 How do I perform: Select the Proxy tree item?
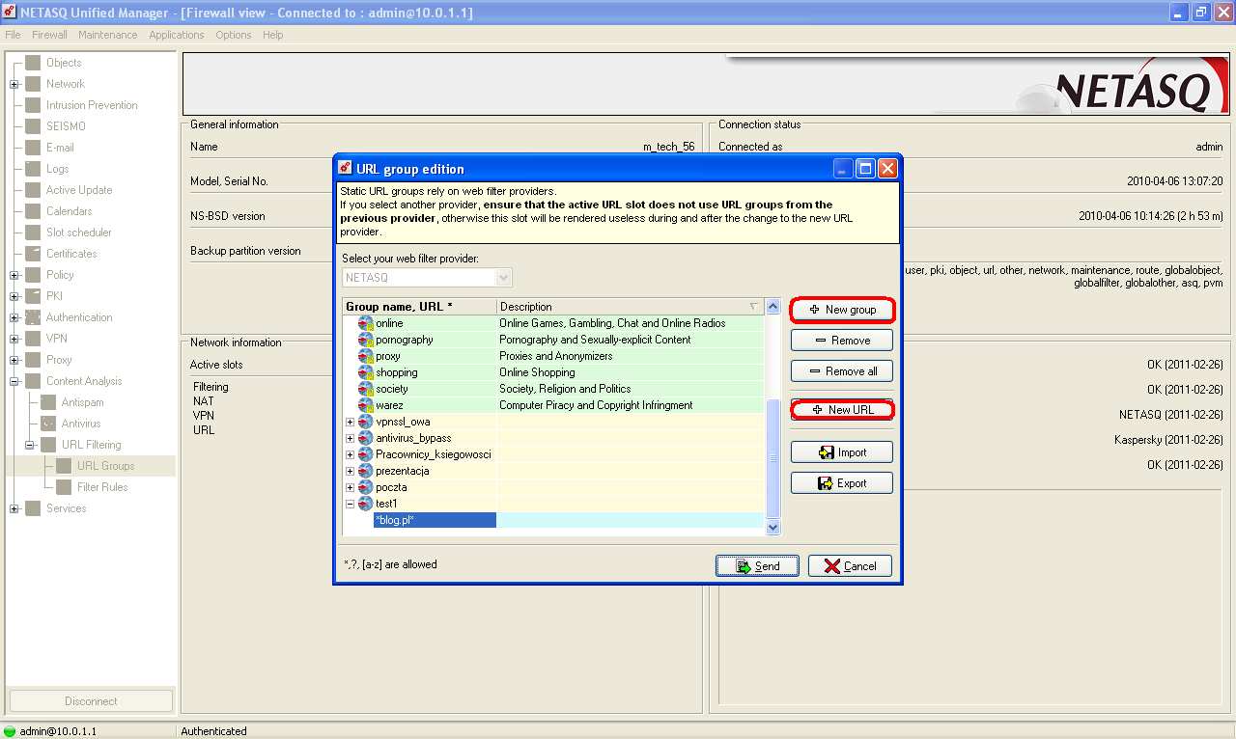(59, 360)
